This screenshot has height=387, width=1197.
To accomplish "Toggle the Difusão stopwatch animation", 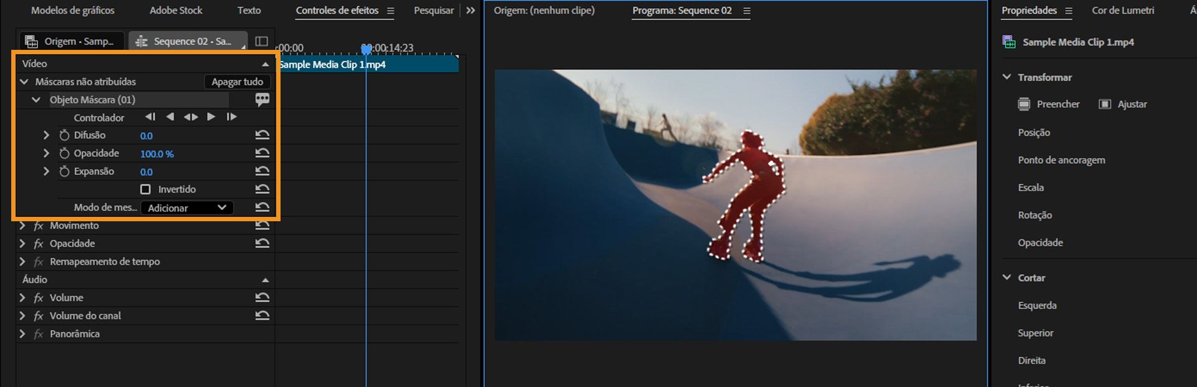I will pyautogui.click(x=64, y=135).
